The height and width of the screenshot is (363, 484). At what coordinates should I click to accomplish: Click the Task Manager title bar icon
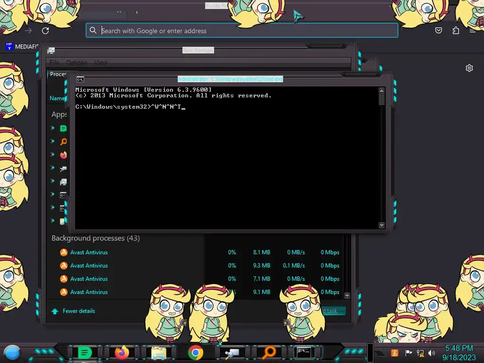[x=51, y=50]
